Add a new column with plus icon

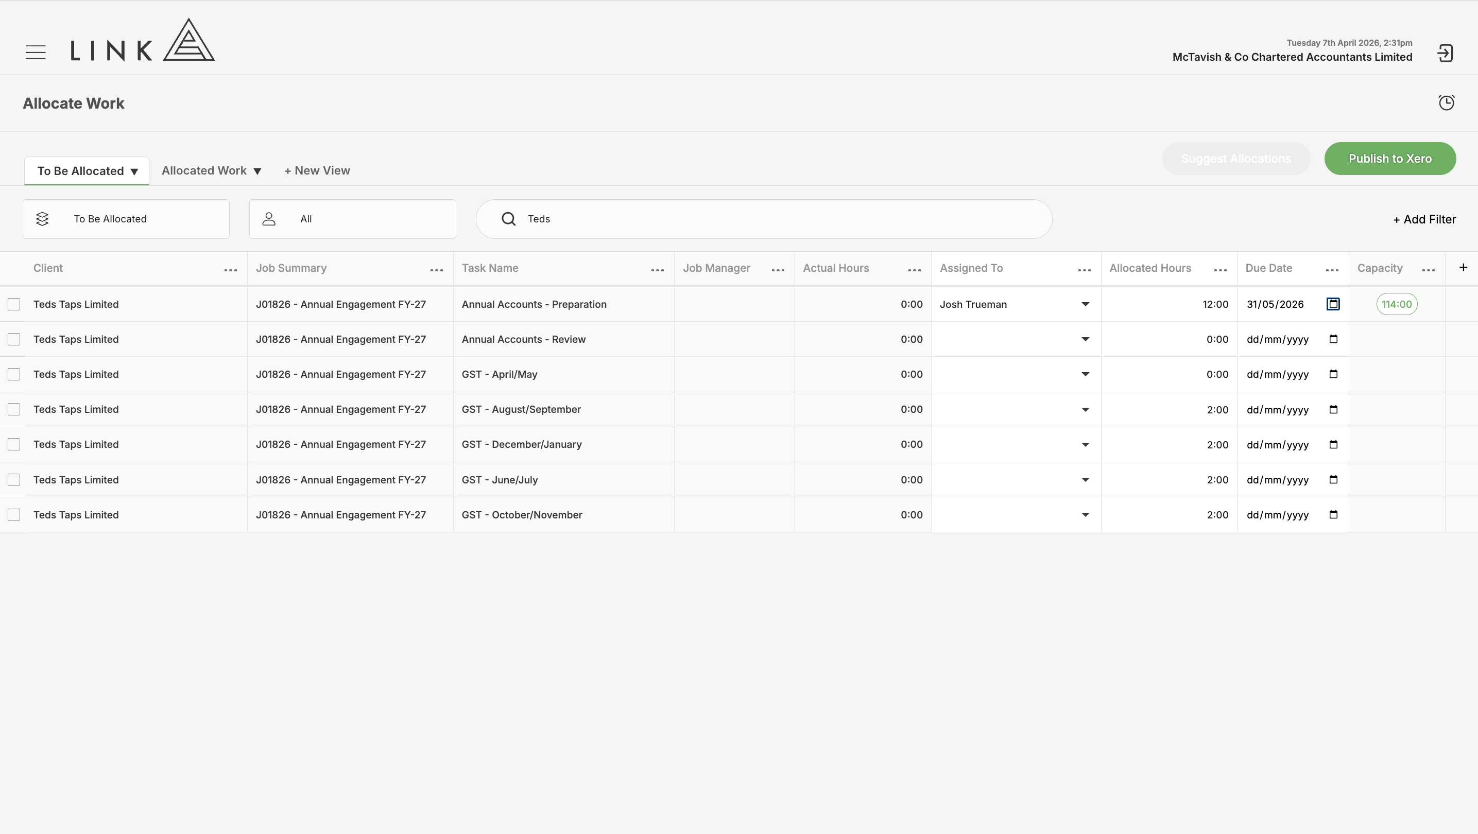(x=1463, y=267)
